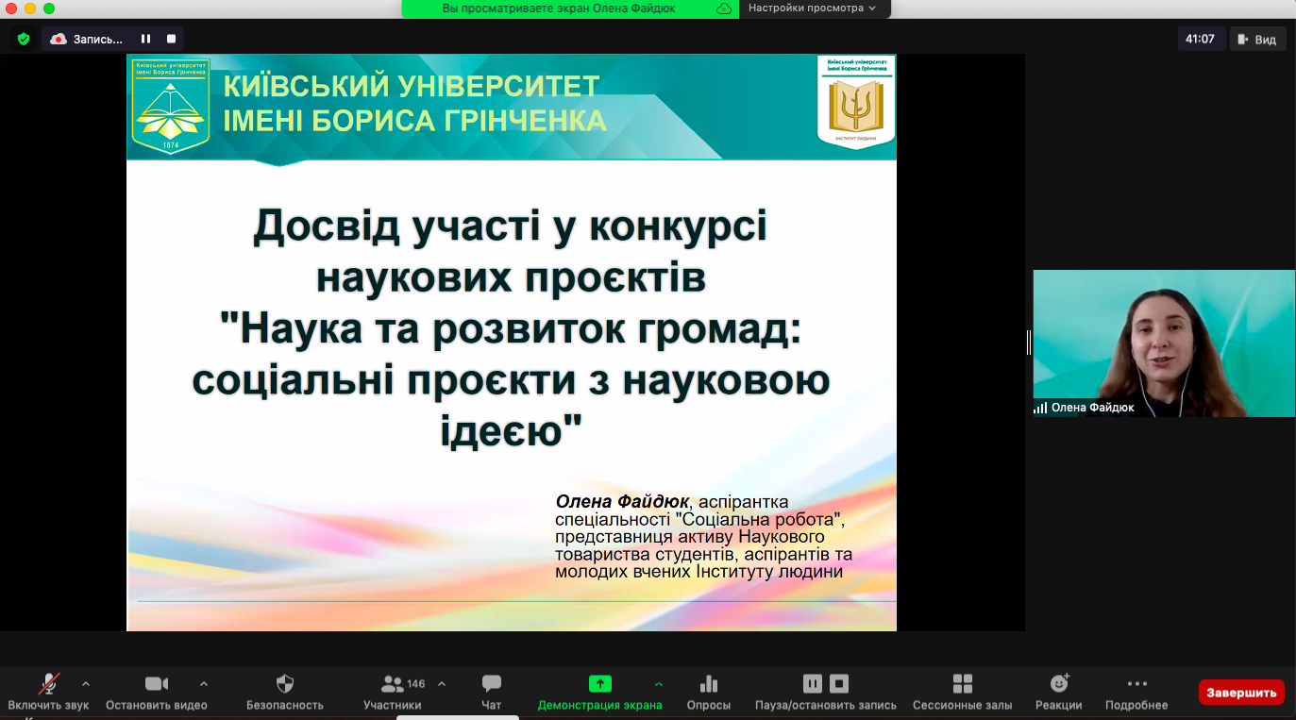Open the Вид view menu

pos(1257,39)
